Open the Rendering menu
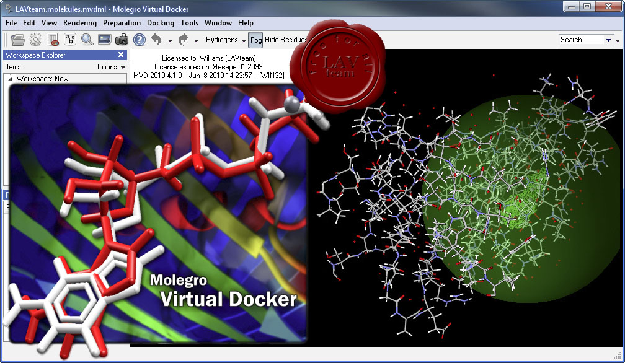Screen dimensions: 625x363 pyautogui.click(x=80, y=23)
